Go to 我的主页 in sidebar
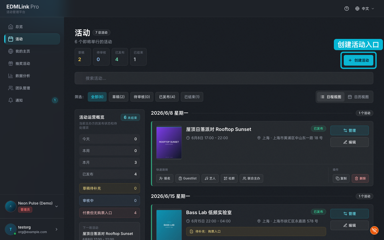Image resolution: width=384 pixels, height=240 pixels. point(32,51)
